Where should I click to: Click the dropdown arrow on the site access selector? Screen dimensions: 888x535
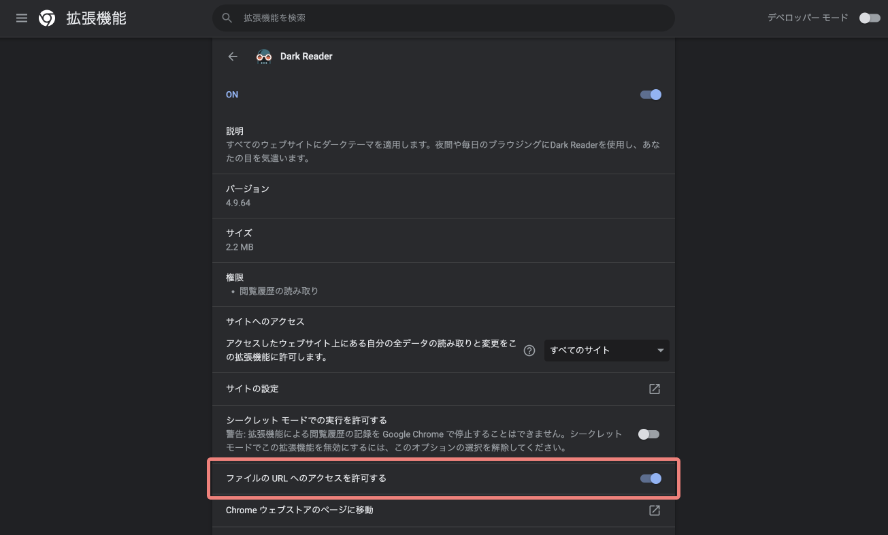coord(659,350)
